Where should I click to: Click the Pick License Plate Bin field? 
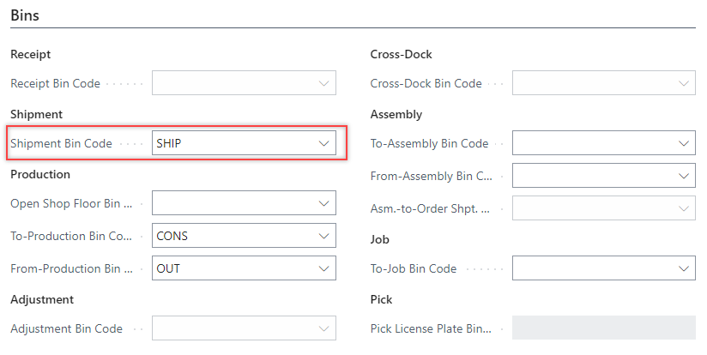(x=603, y=328)
